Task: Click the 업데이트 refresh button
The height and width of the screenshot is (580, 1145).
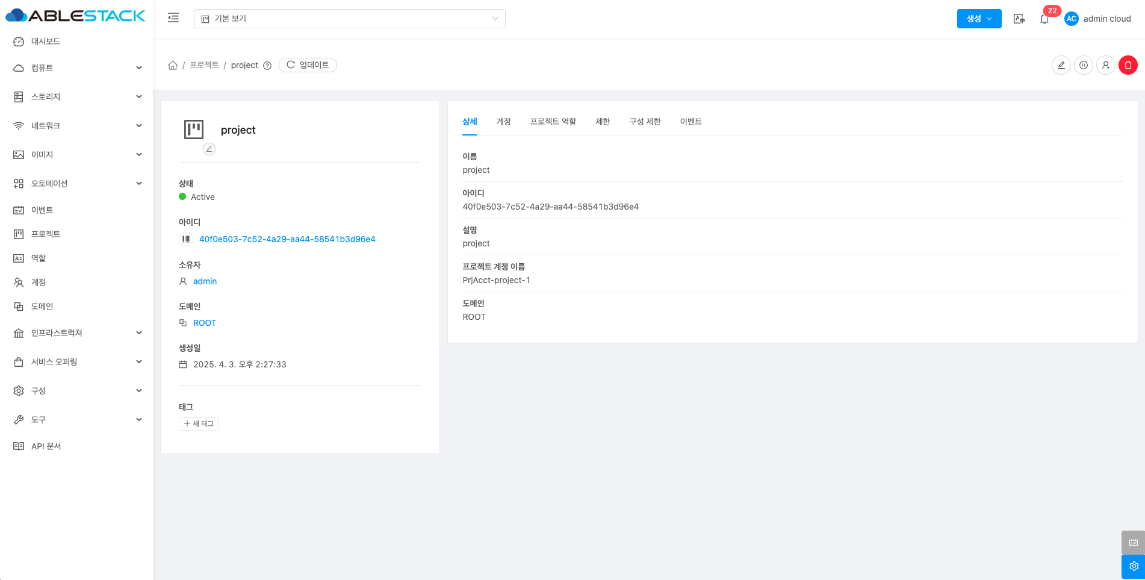Action: click(308, 65)
